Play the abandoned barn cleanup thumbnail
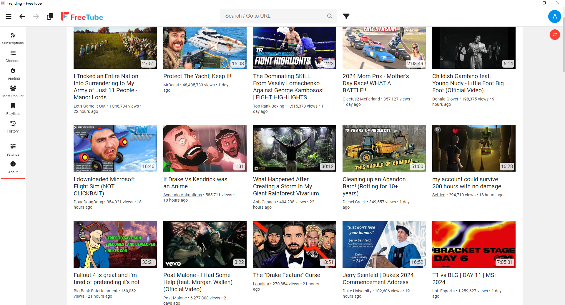The width and height of the screenshot is (565, 305). coord(384,148)
